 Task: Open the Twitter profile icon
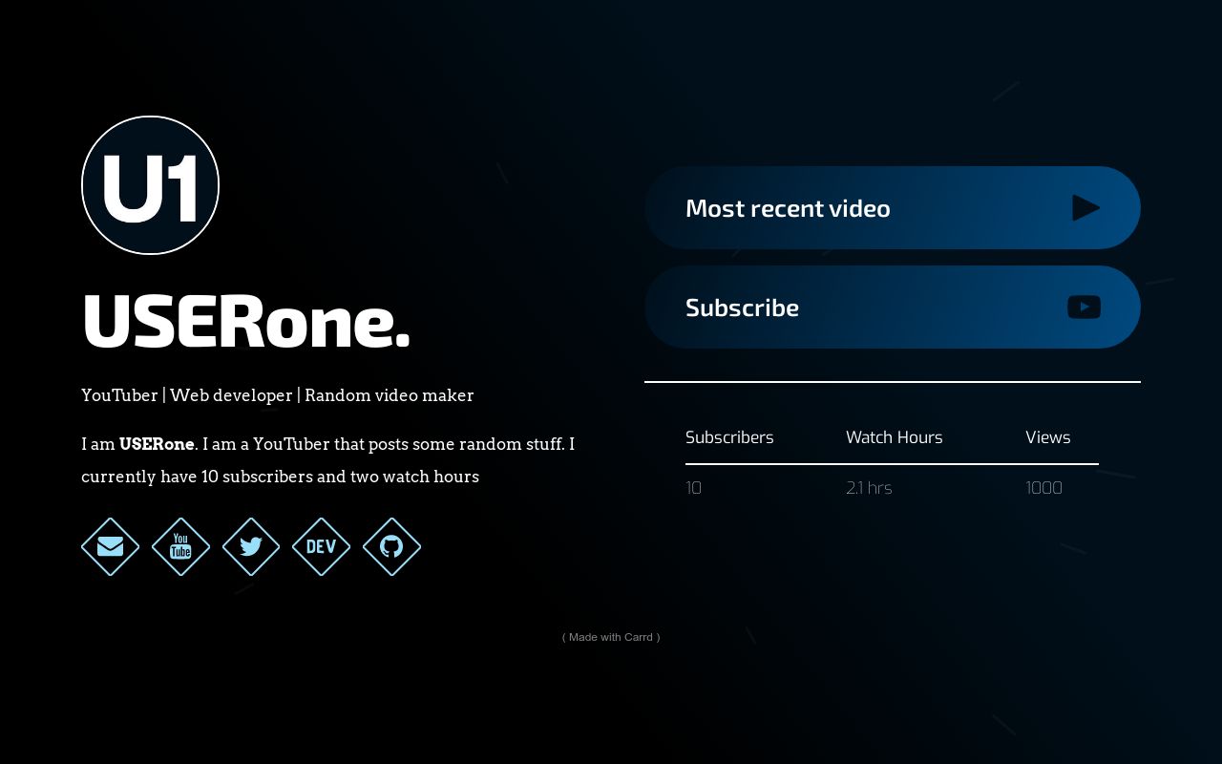[251, 547]
